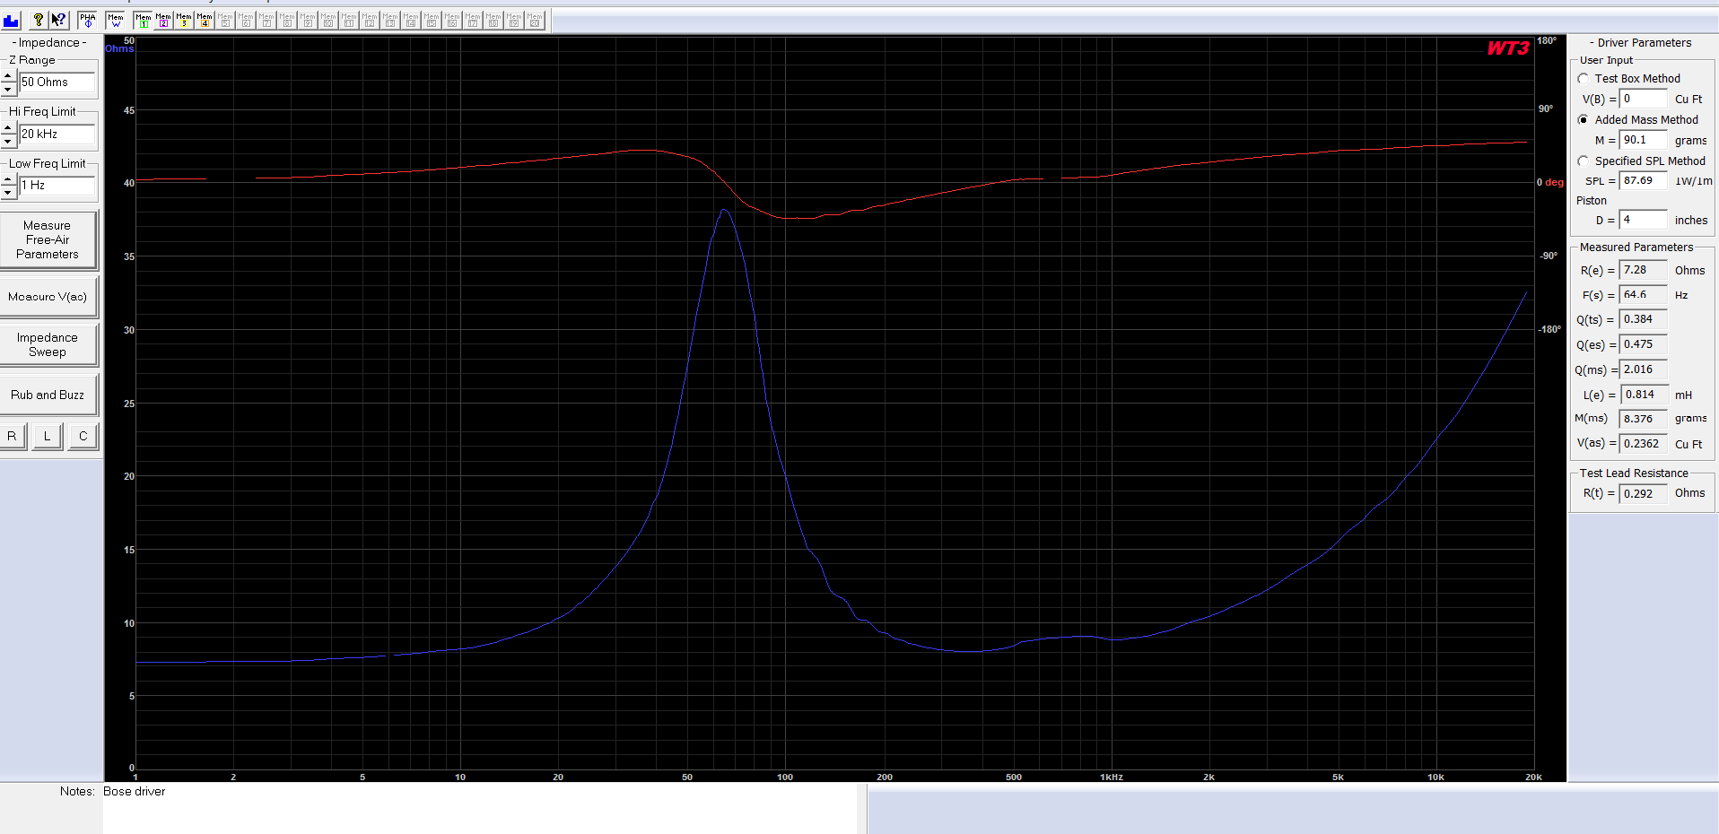The image size is (1719, 834).
Task: Lower Low Freq Limit with down arrow
Action: point(8,193)
